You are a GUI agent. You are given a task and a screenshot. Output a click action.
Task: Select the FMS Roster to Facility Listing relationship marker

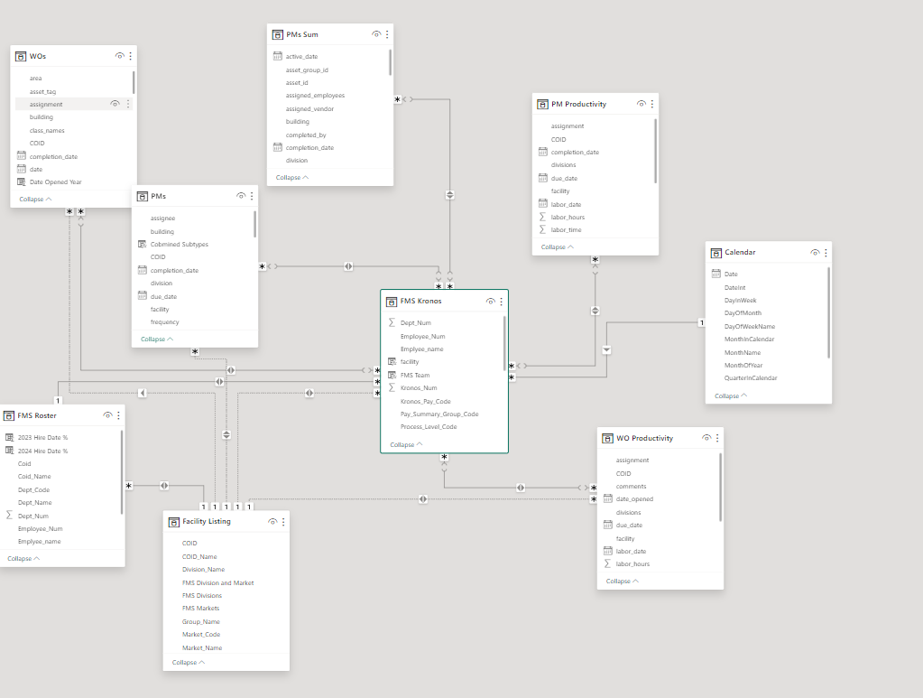tap(164, 486)
